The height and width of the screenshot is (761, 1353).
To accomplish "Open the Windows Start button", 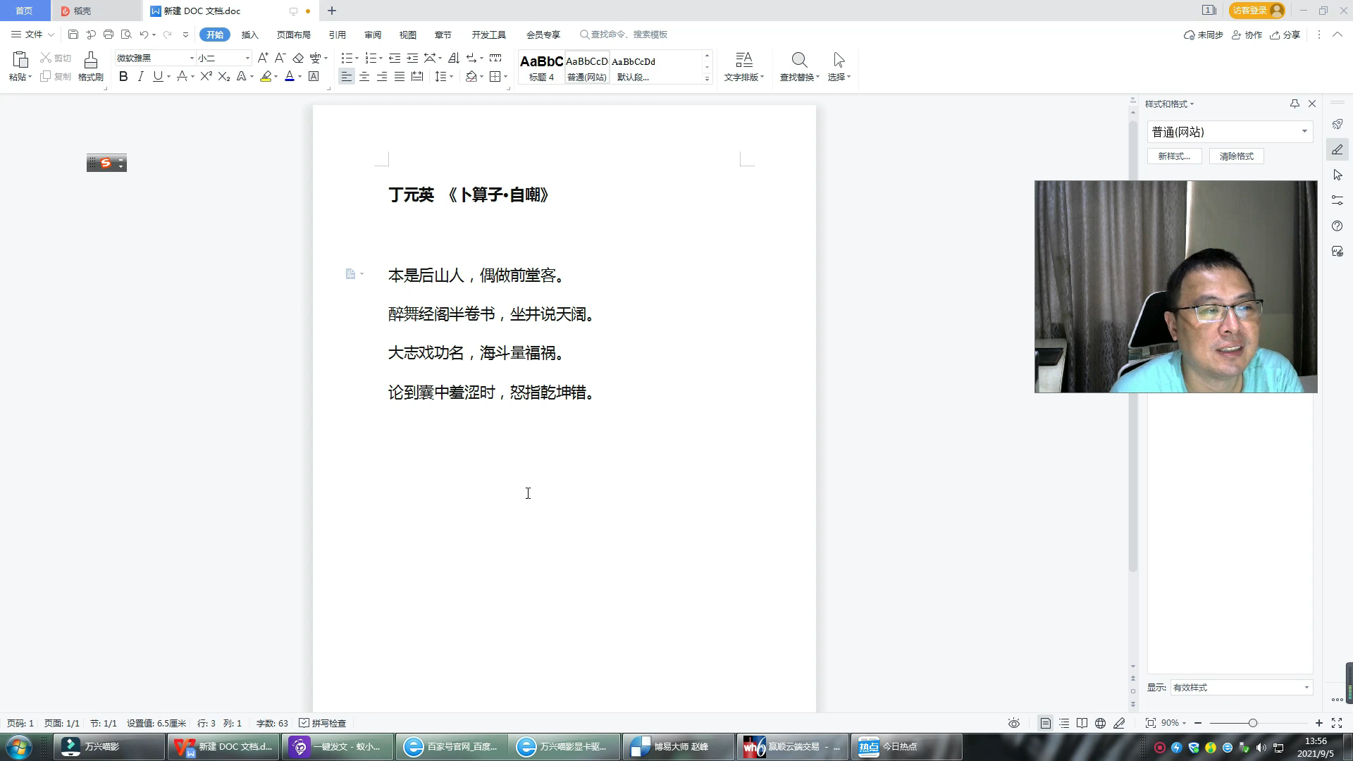I will coord(18,747).
